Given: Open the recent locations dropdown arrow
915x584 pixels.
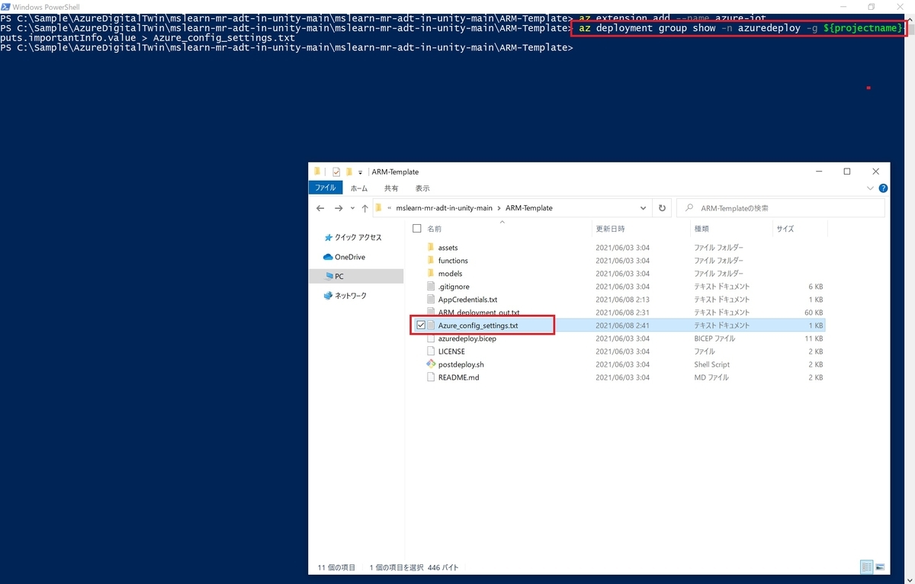Looking at the screenshot, I should coord(352,207).
